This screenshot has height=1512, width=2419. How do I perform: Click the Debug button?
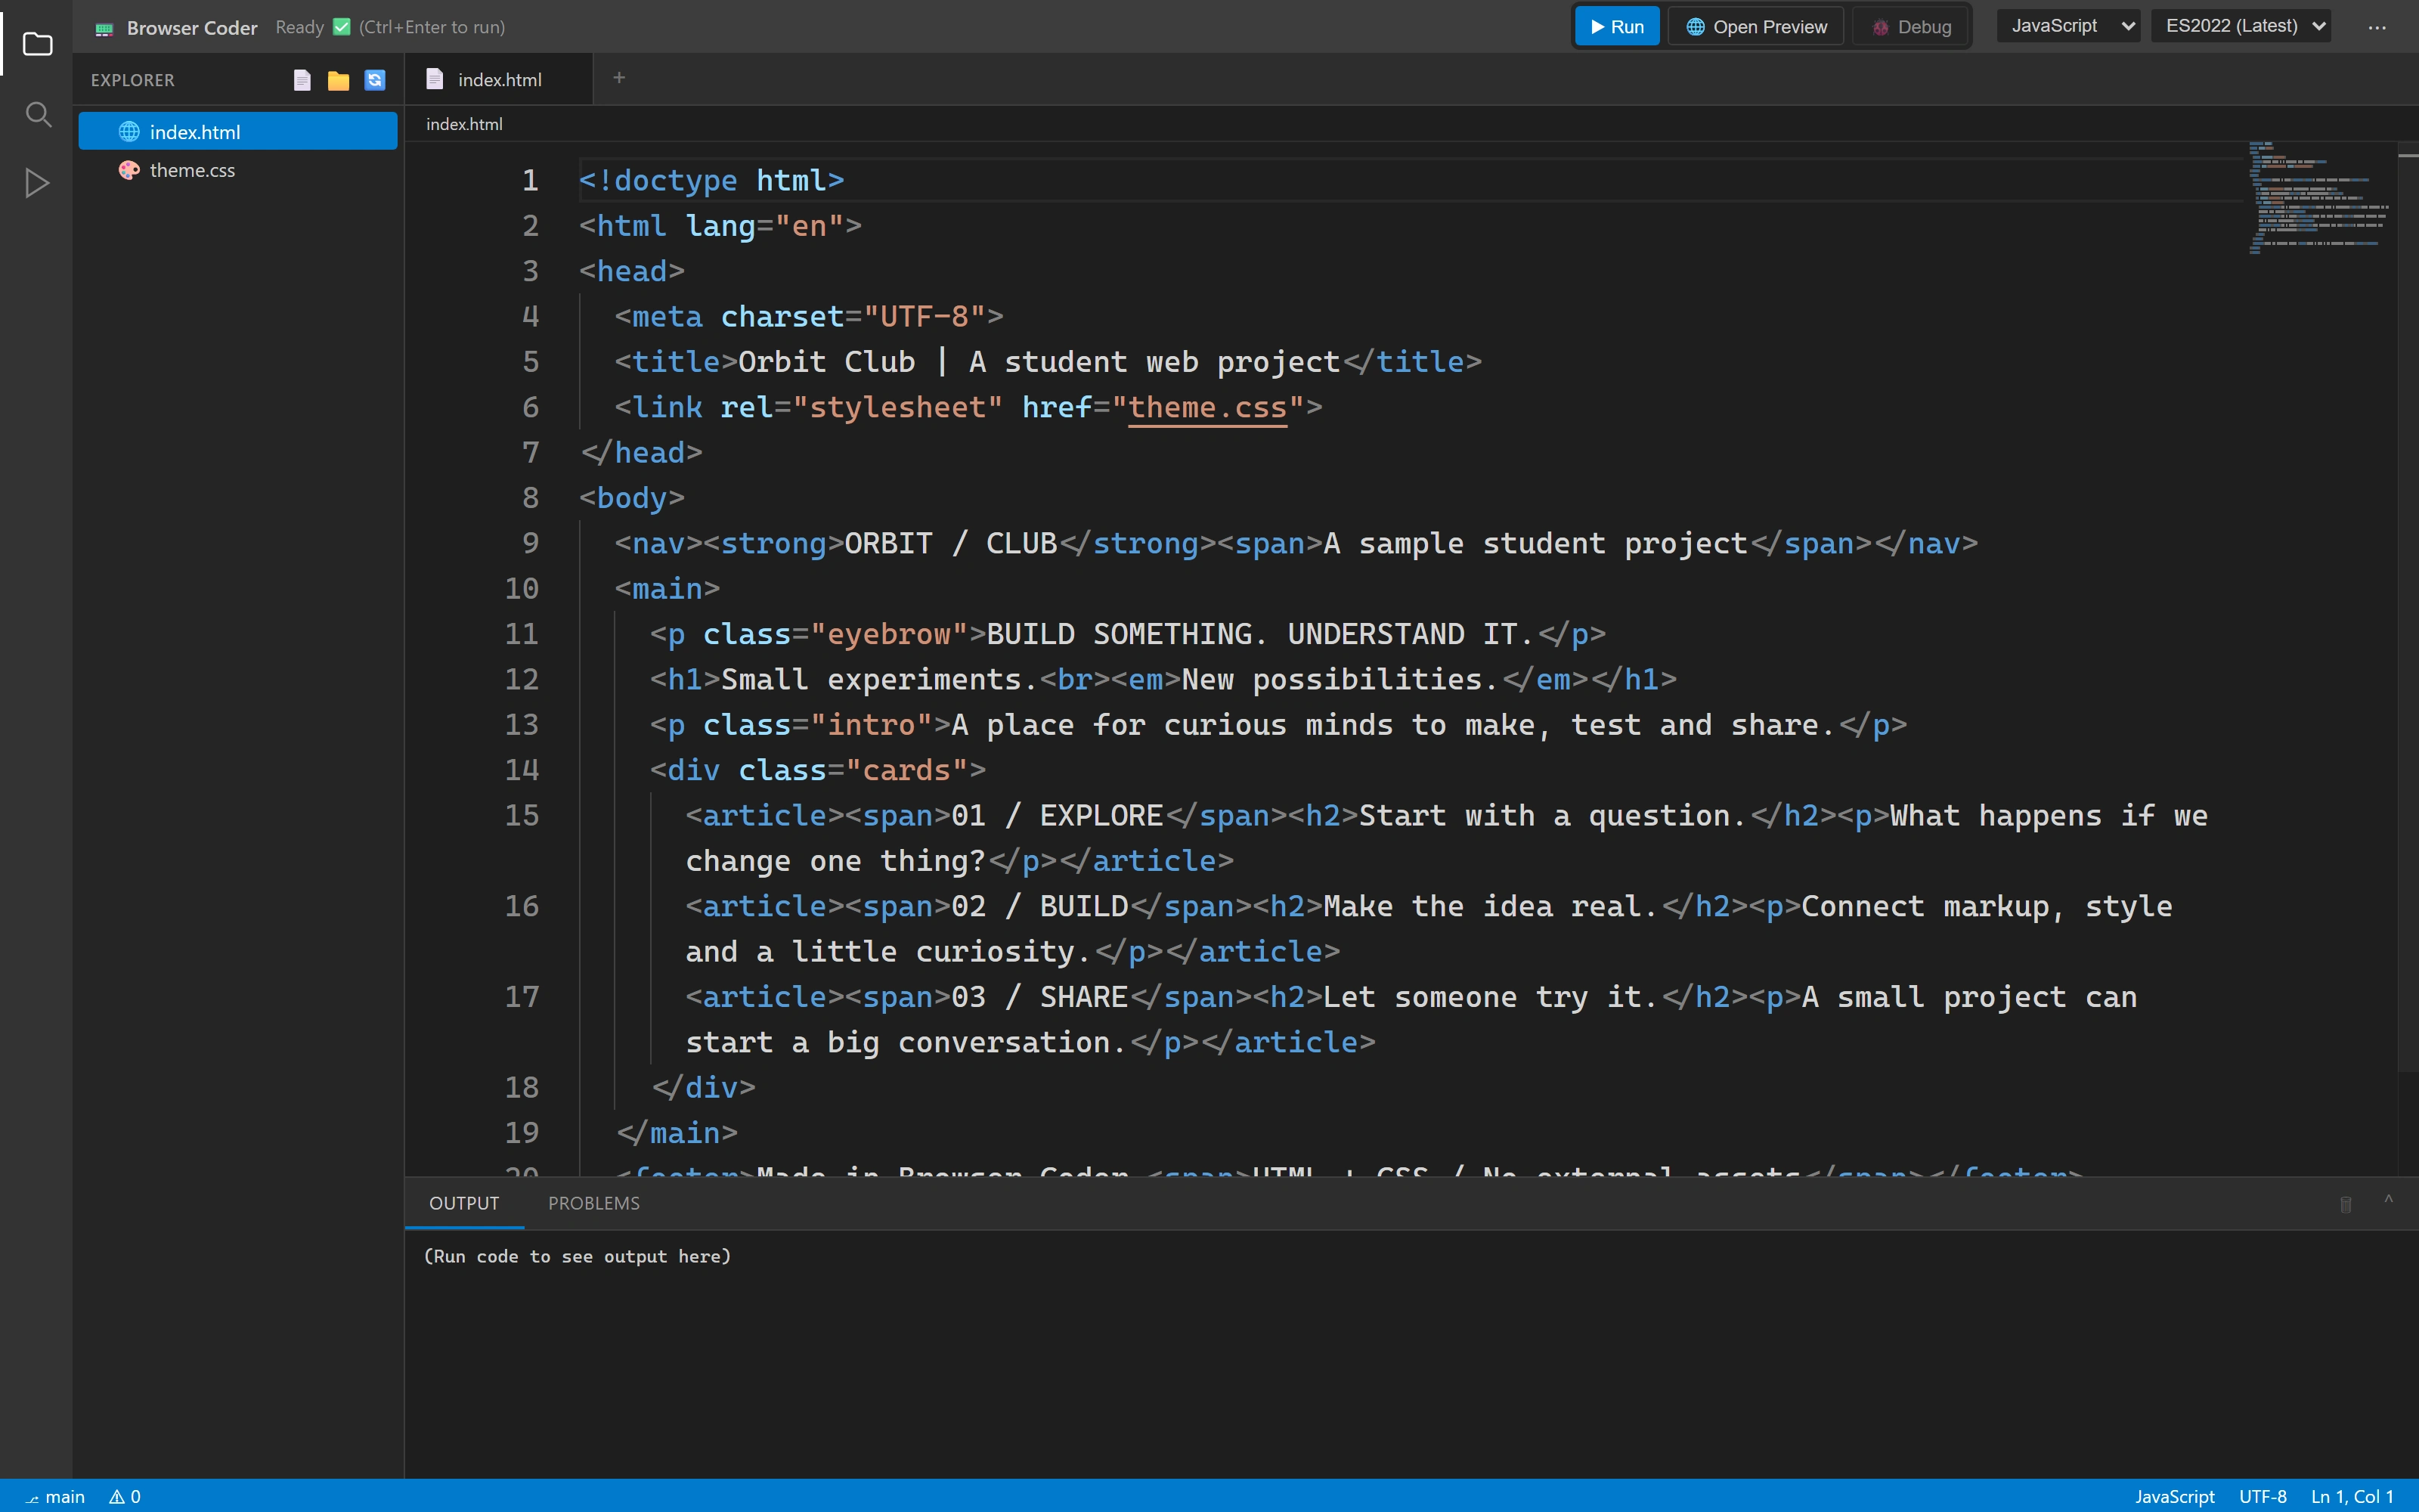pos(1911,27)
